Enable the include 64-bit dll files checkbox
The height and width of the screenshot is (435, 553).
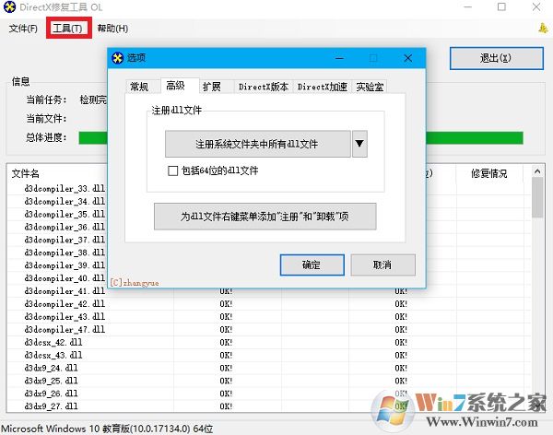173,171
